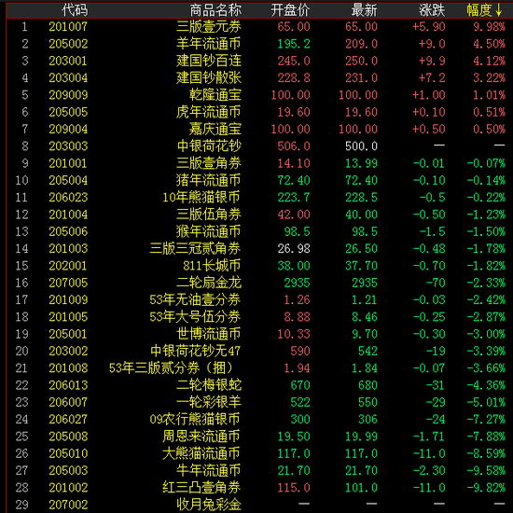Select row 二轮扇金龙
The height and width of the screenshot is (513, 513).
click(x=259, y=283)
